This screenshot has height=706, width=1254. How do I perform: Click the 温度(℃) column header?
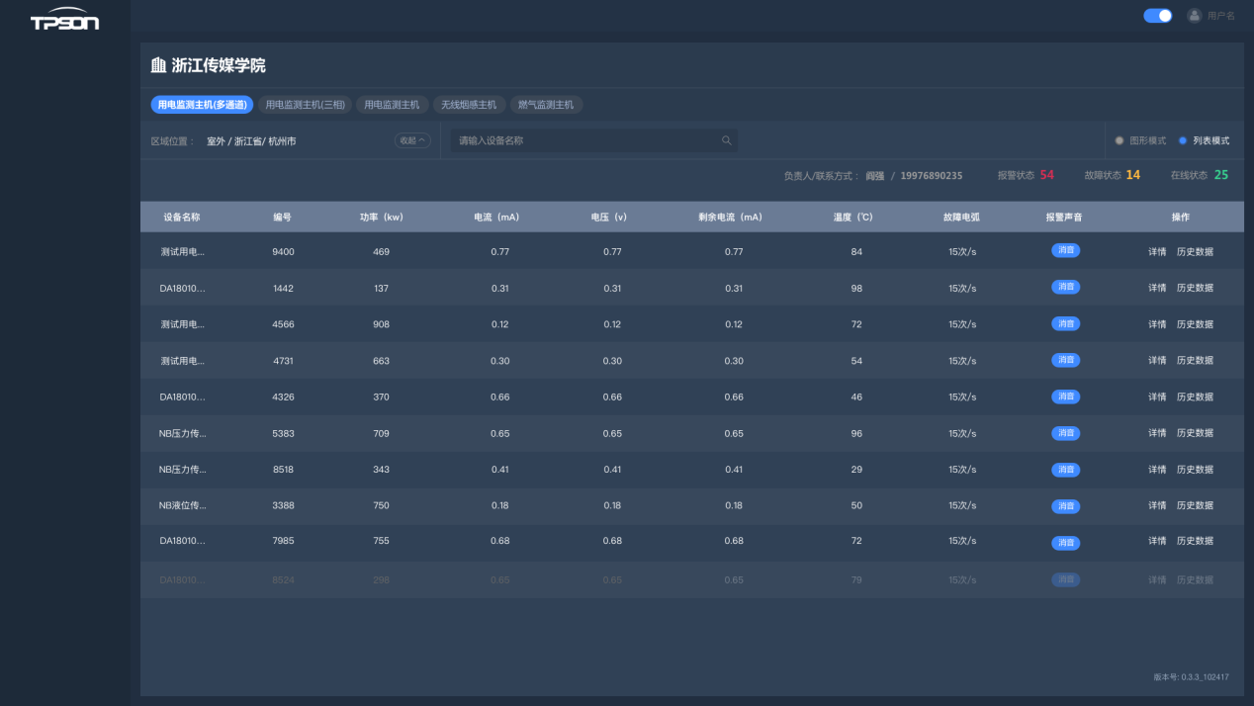[852, 218]
